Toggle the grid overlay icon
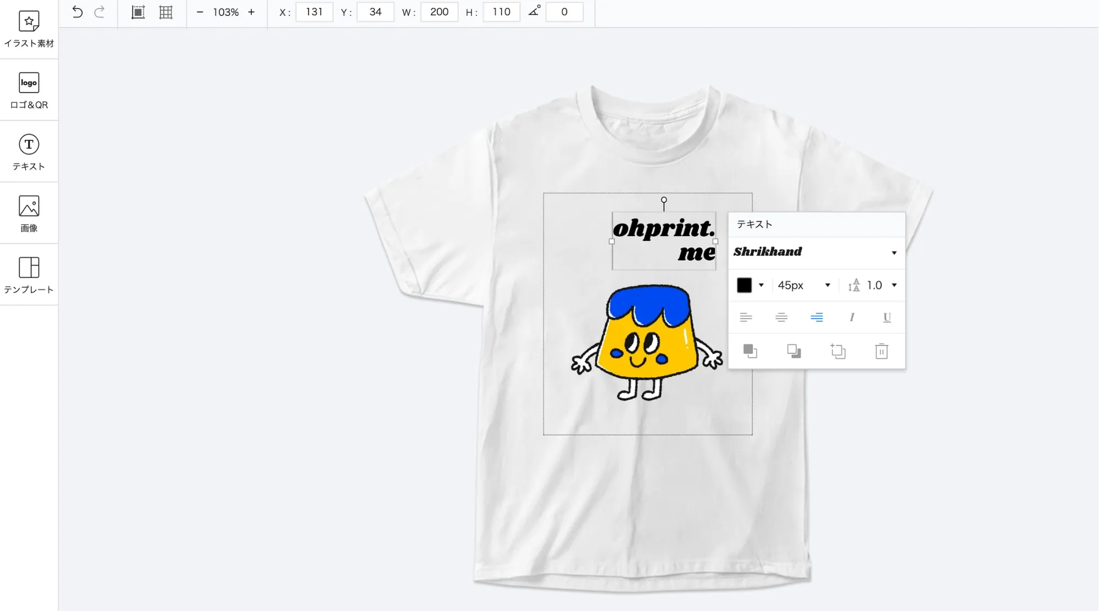 pos(165,12)
